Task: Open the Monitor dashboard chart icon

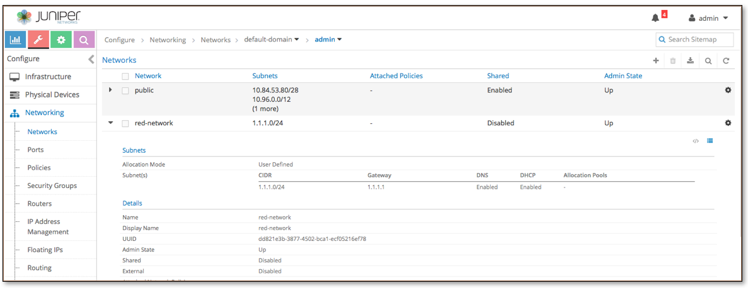Action: point(15,40)
